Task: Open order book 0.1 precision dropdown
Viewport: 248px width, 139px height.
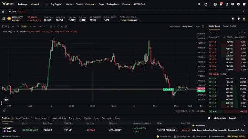Action: (242, 33)
